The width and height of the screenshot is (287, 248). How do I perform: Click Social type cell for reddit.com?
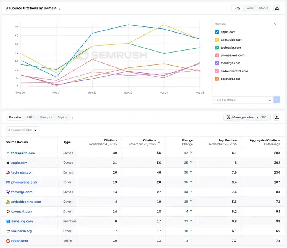coord(67,241)
